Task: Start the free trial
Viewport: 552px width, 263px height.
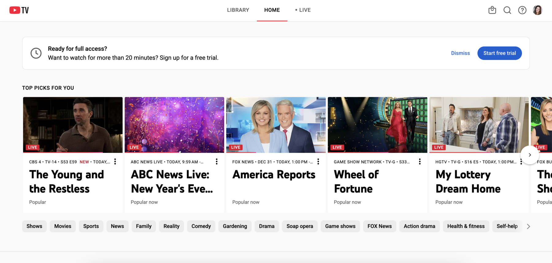Action: pos(500,53)
